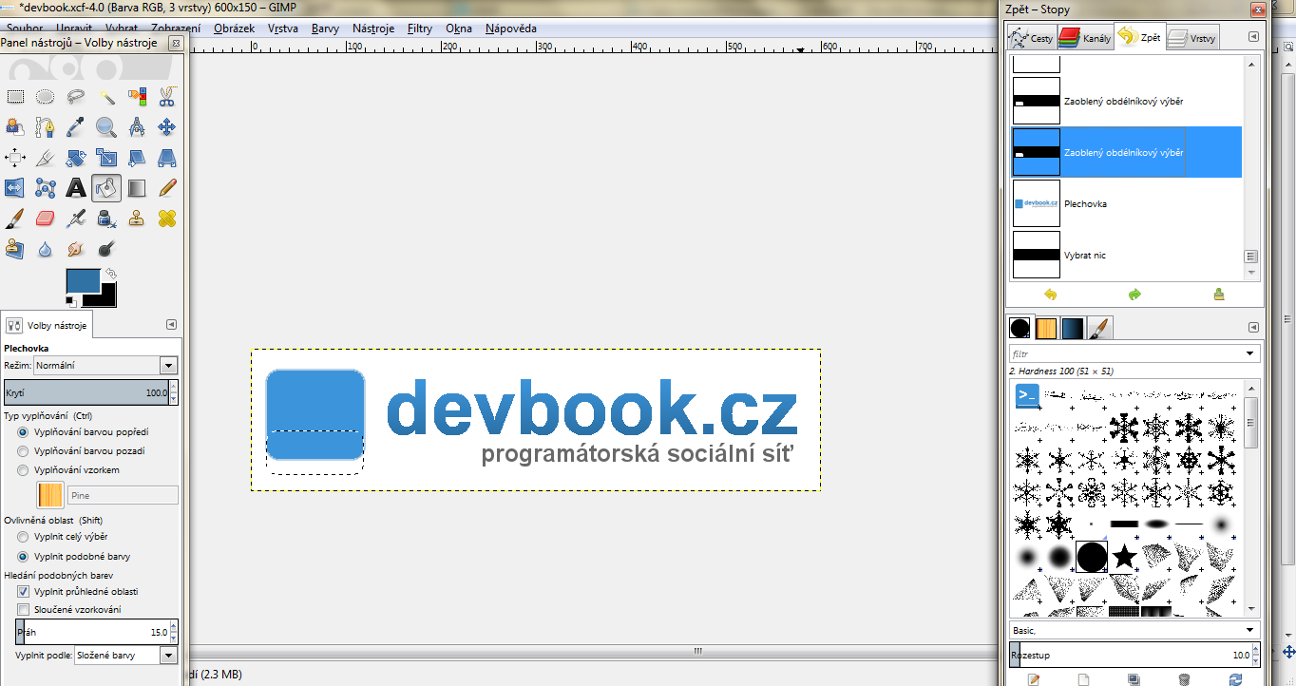Select the Rotate tool
This screenshot has height=686, width=1296.
coord(76,157)
